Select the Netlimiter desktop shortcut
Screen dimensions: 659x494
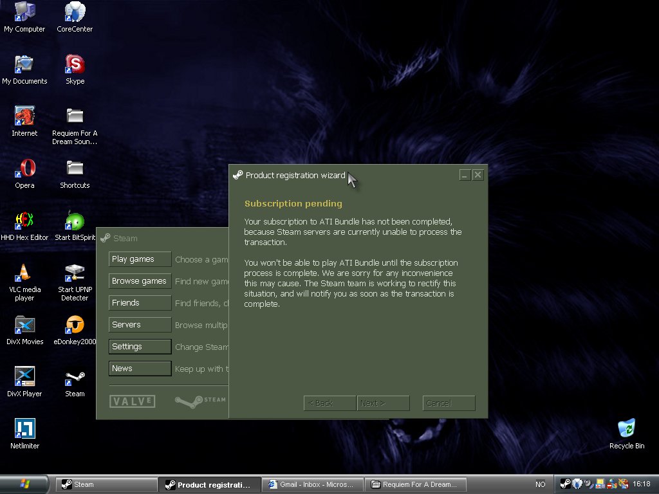point(24,434)
